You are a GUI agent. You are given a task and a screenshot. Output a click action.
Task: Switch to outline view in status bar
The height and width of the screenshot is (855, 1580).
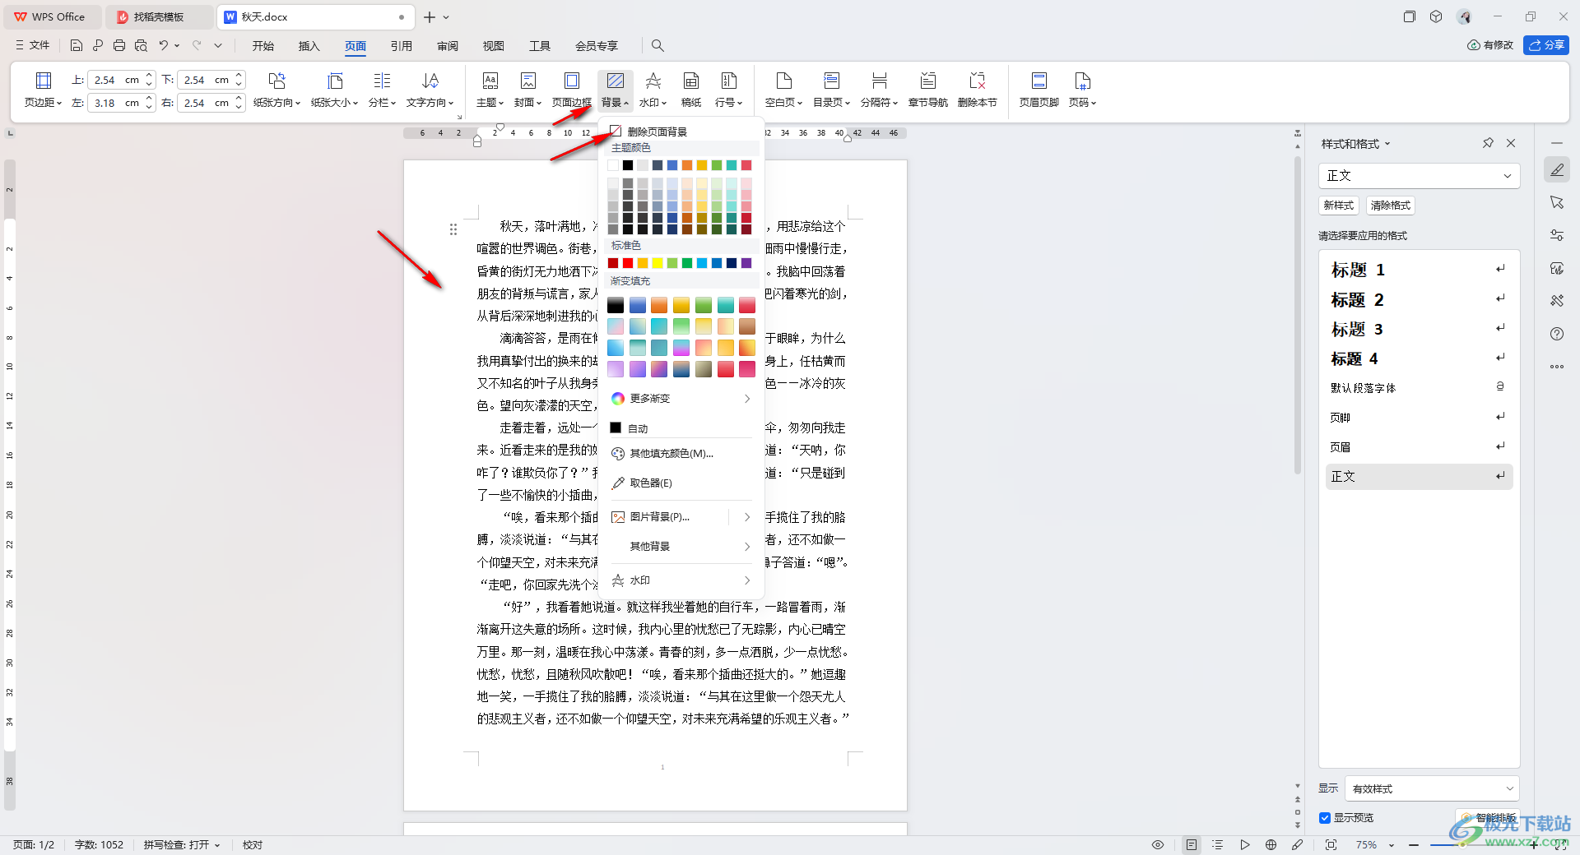(1218, 845)
